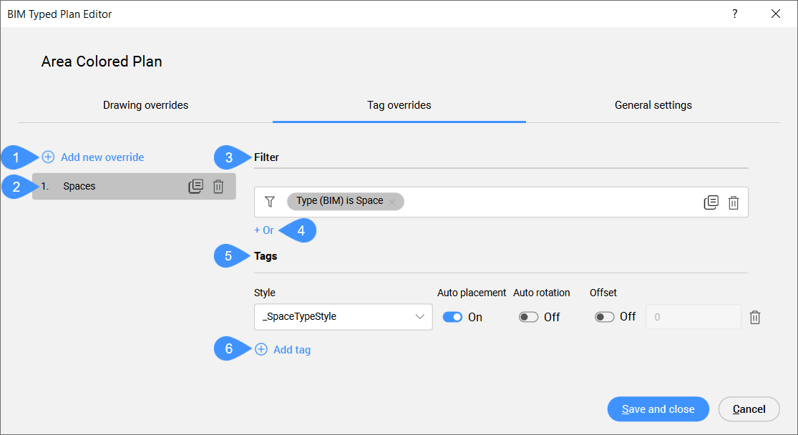Viewport: 798px width, 435px height.
Task: Delete the Spaces override with trash icon
Action: click(218, 186)
